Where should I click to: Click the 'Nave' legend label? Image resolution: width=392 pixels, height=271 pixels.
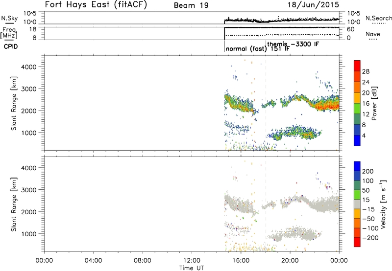point(373,34)
